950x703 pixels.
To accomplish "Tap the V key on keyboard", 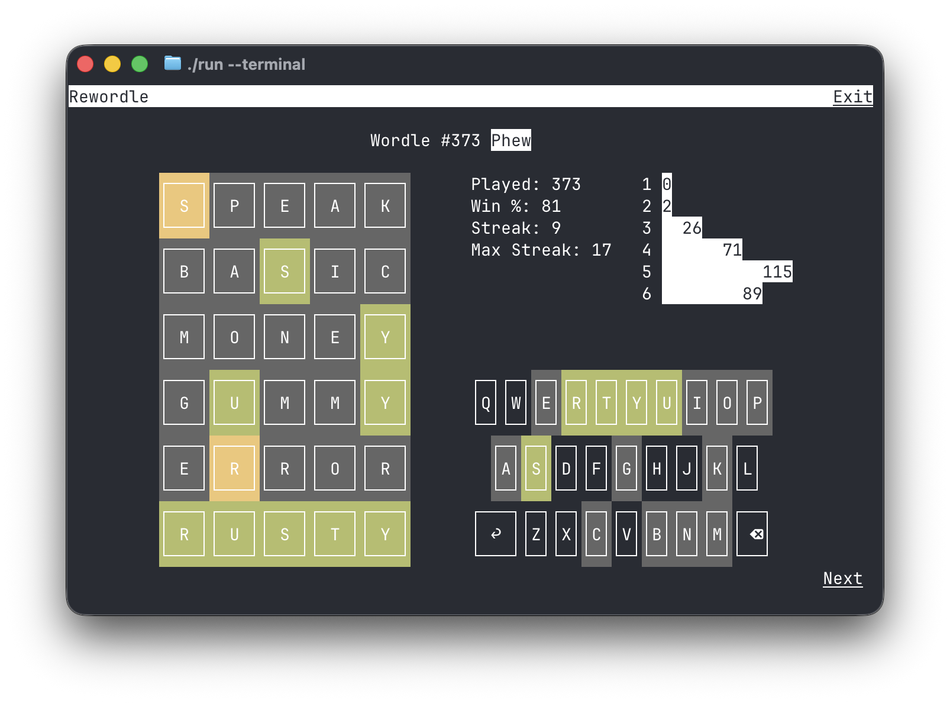I will pos(626,534).
